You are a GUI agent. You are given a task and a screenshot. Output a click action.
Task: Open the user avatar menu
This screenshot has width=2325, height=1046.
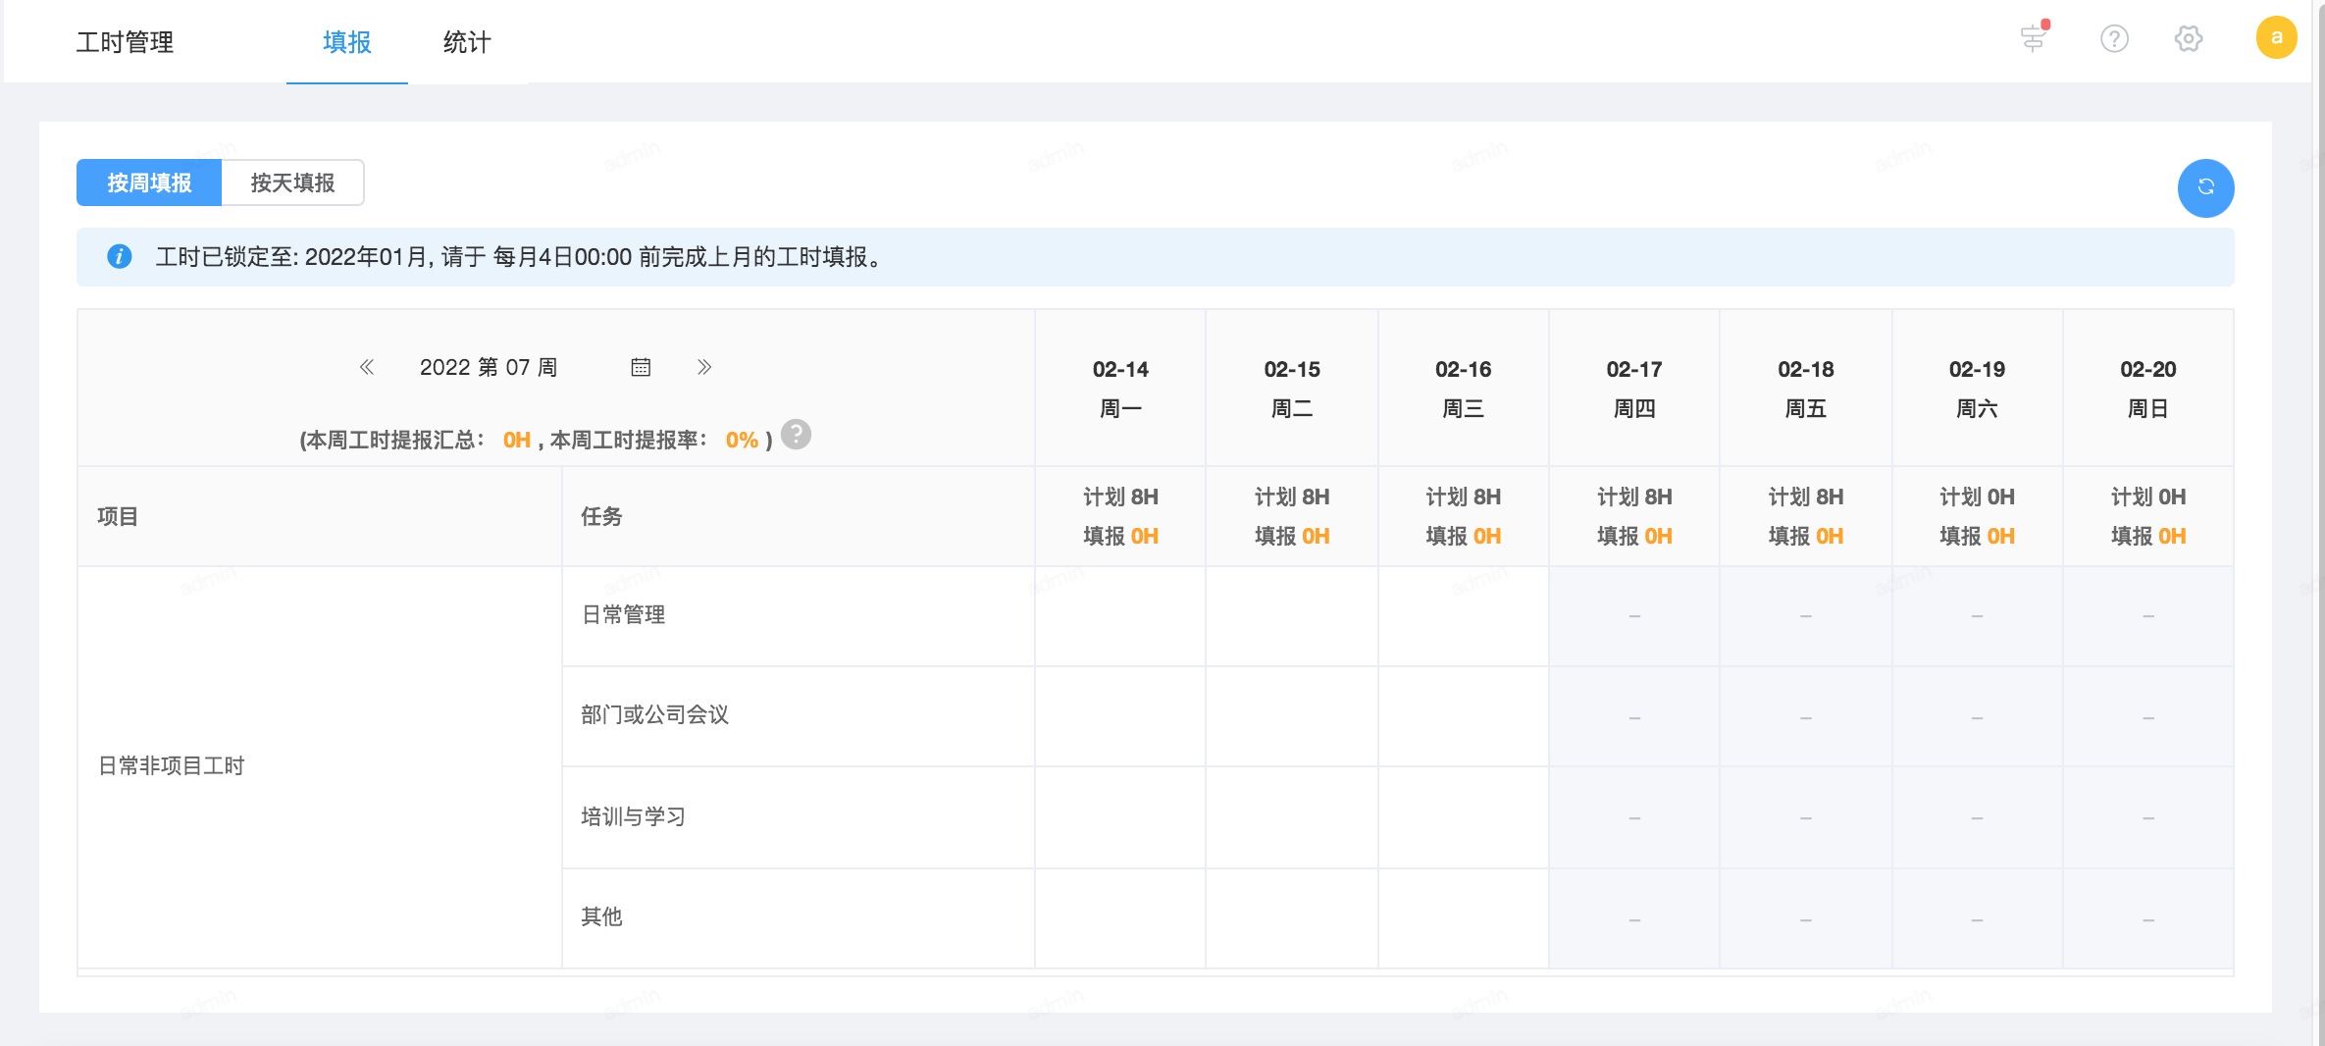click(2276, 38)
